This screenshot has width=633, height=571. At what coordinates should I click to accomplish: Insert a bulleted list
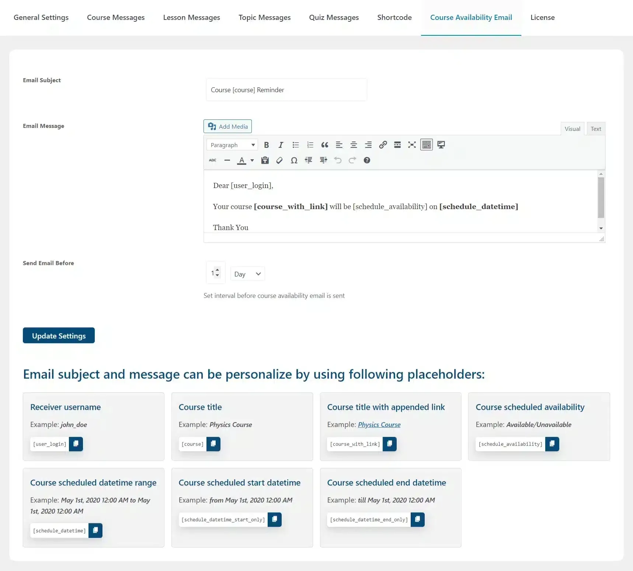(x=295, y=145)
